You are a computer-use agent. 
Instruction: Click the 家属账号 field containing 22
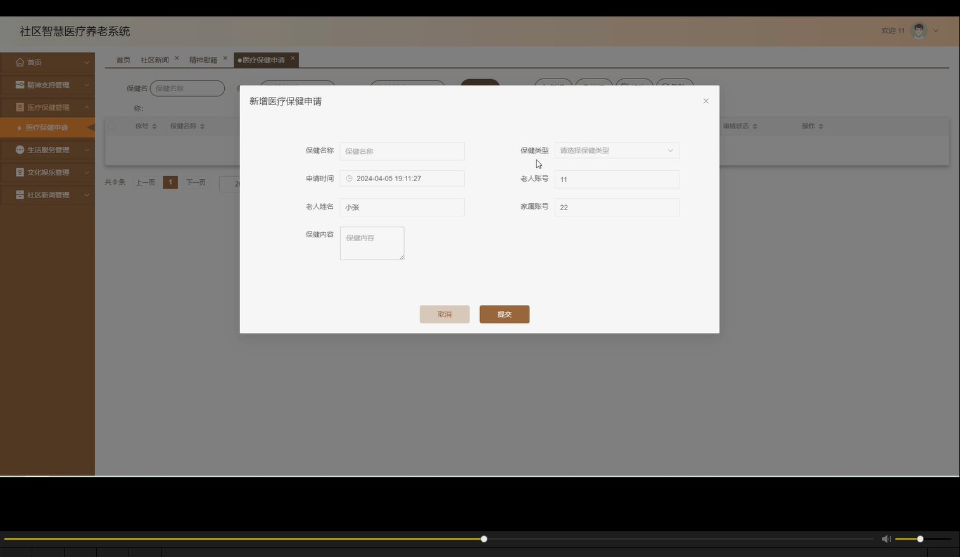tap(617, 207)
